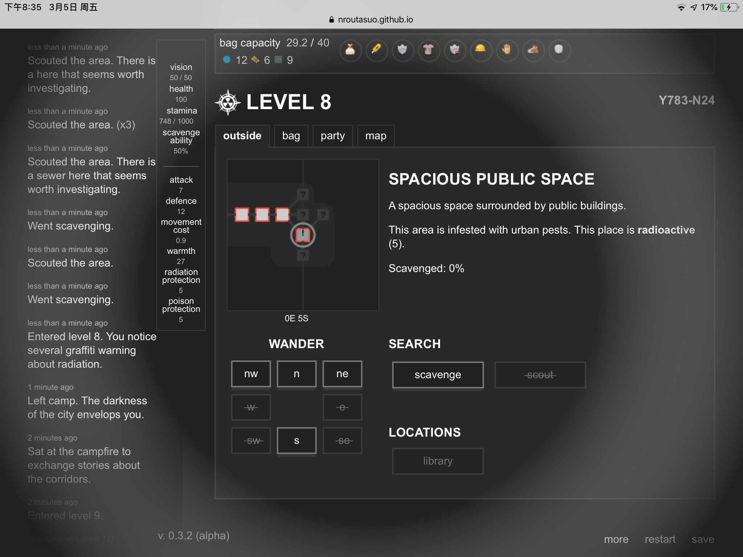The height and width of the screenshot is (557, 743).
Task: Click the disabled scout button
Action: click(x=540, y=375)
